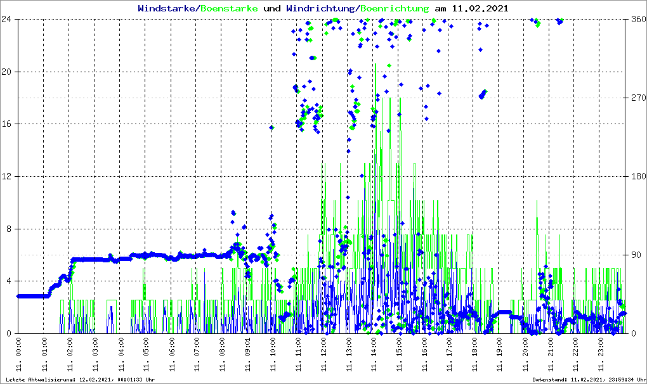Click the time label '11. 08:00'
Image resolution: width=647 pixels, height=384 pixels.
[221, 354]
